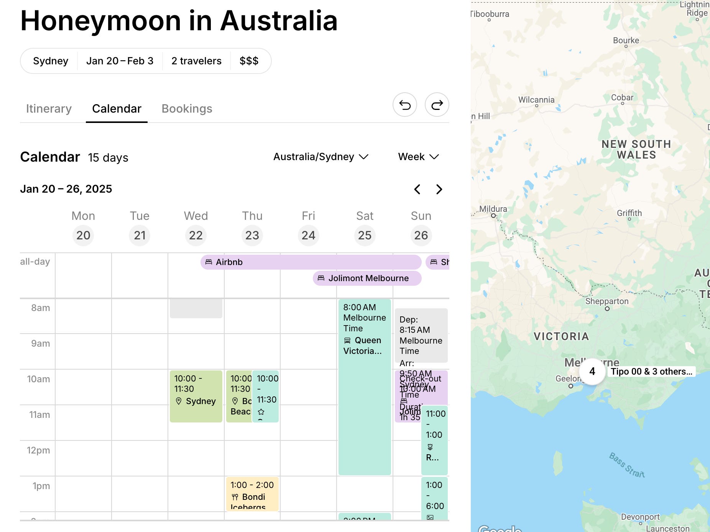Screen dimensions: 710x532
Task: Adjust the $$$ budget level
Action: [249, 61]
